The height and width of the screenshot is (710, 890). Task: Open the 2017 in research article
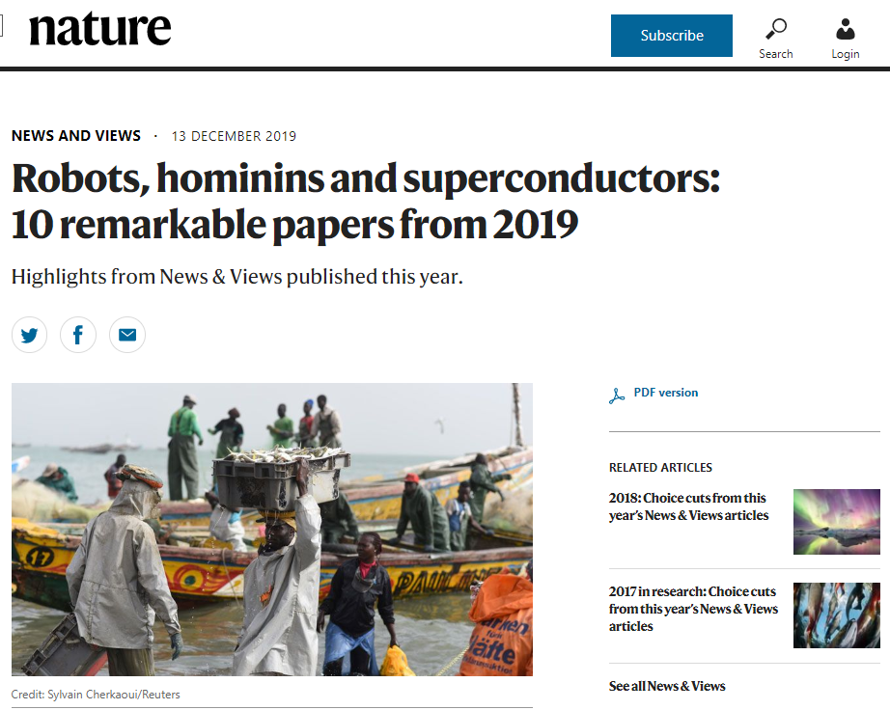[x=693, y=609]
